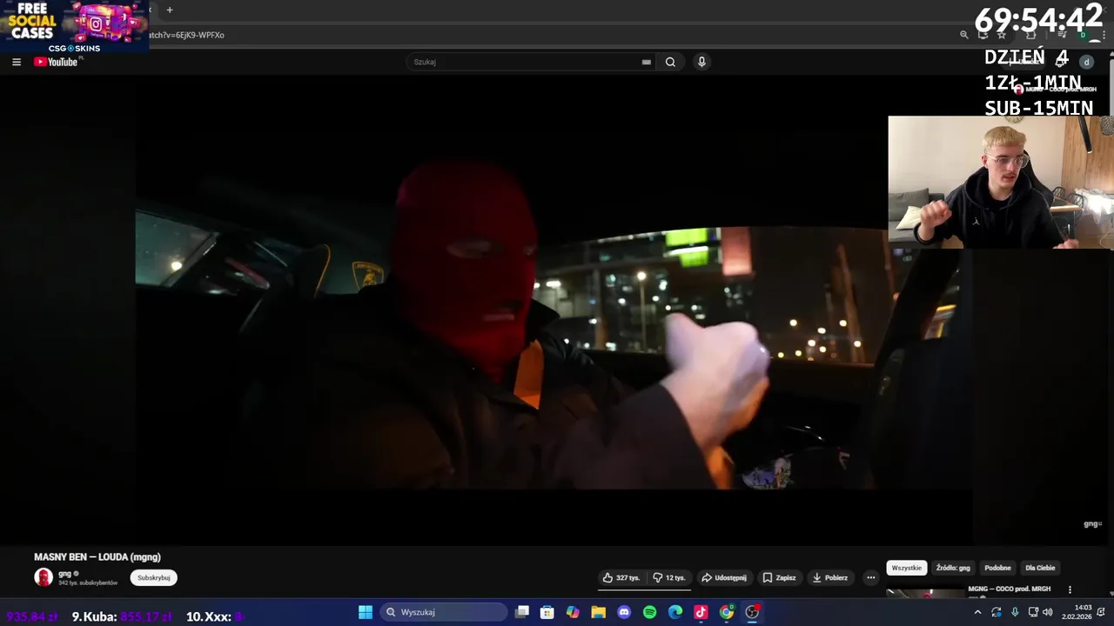Save the video with Zapisz

(x=779, y=577)
